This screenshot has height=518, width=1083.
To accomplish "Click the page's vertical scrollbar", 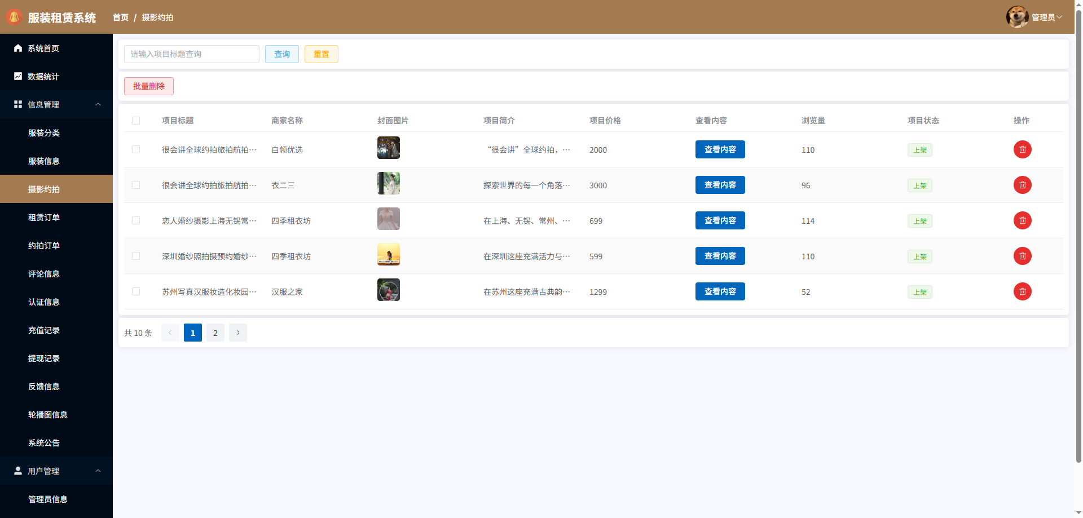I will [1078, 237].
